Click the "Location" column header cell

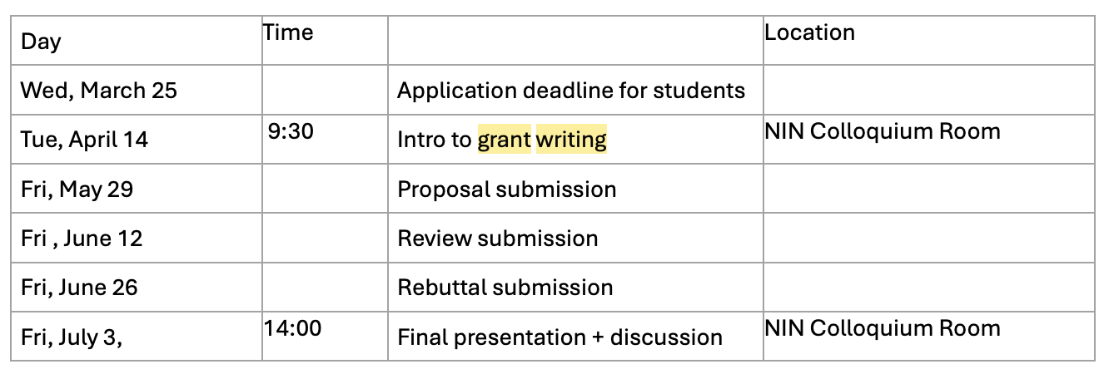point(809,32)
